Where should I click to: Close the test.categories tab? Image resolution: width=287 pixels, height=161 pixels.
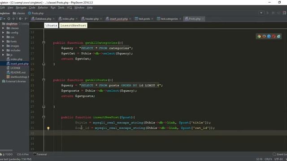[x=180, y=19]
